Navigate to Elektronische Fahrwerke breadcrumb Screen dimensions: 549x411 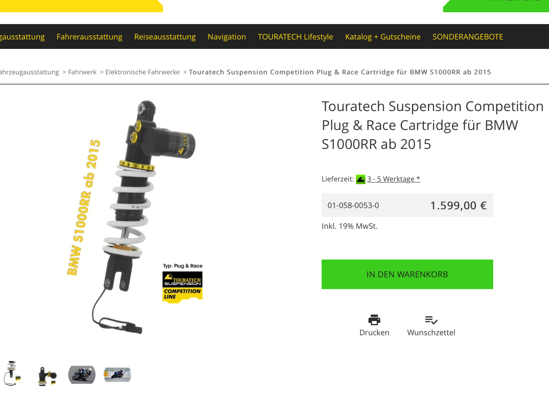click(x=142, y=72)
